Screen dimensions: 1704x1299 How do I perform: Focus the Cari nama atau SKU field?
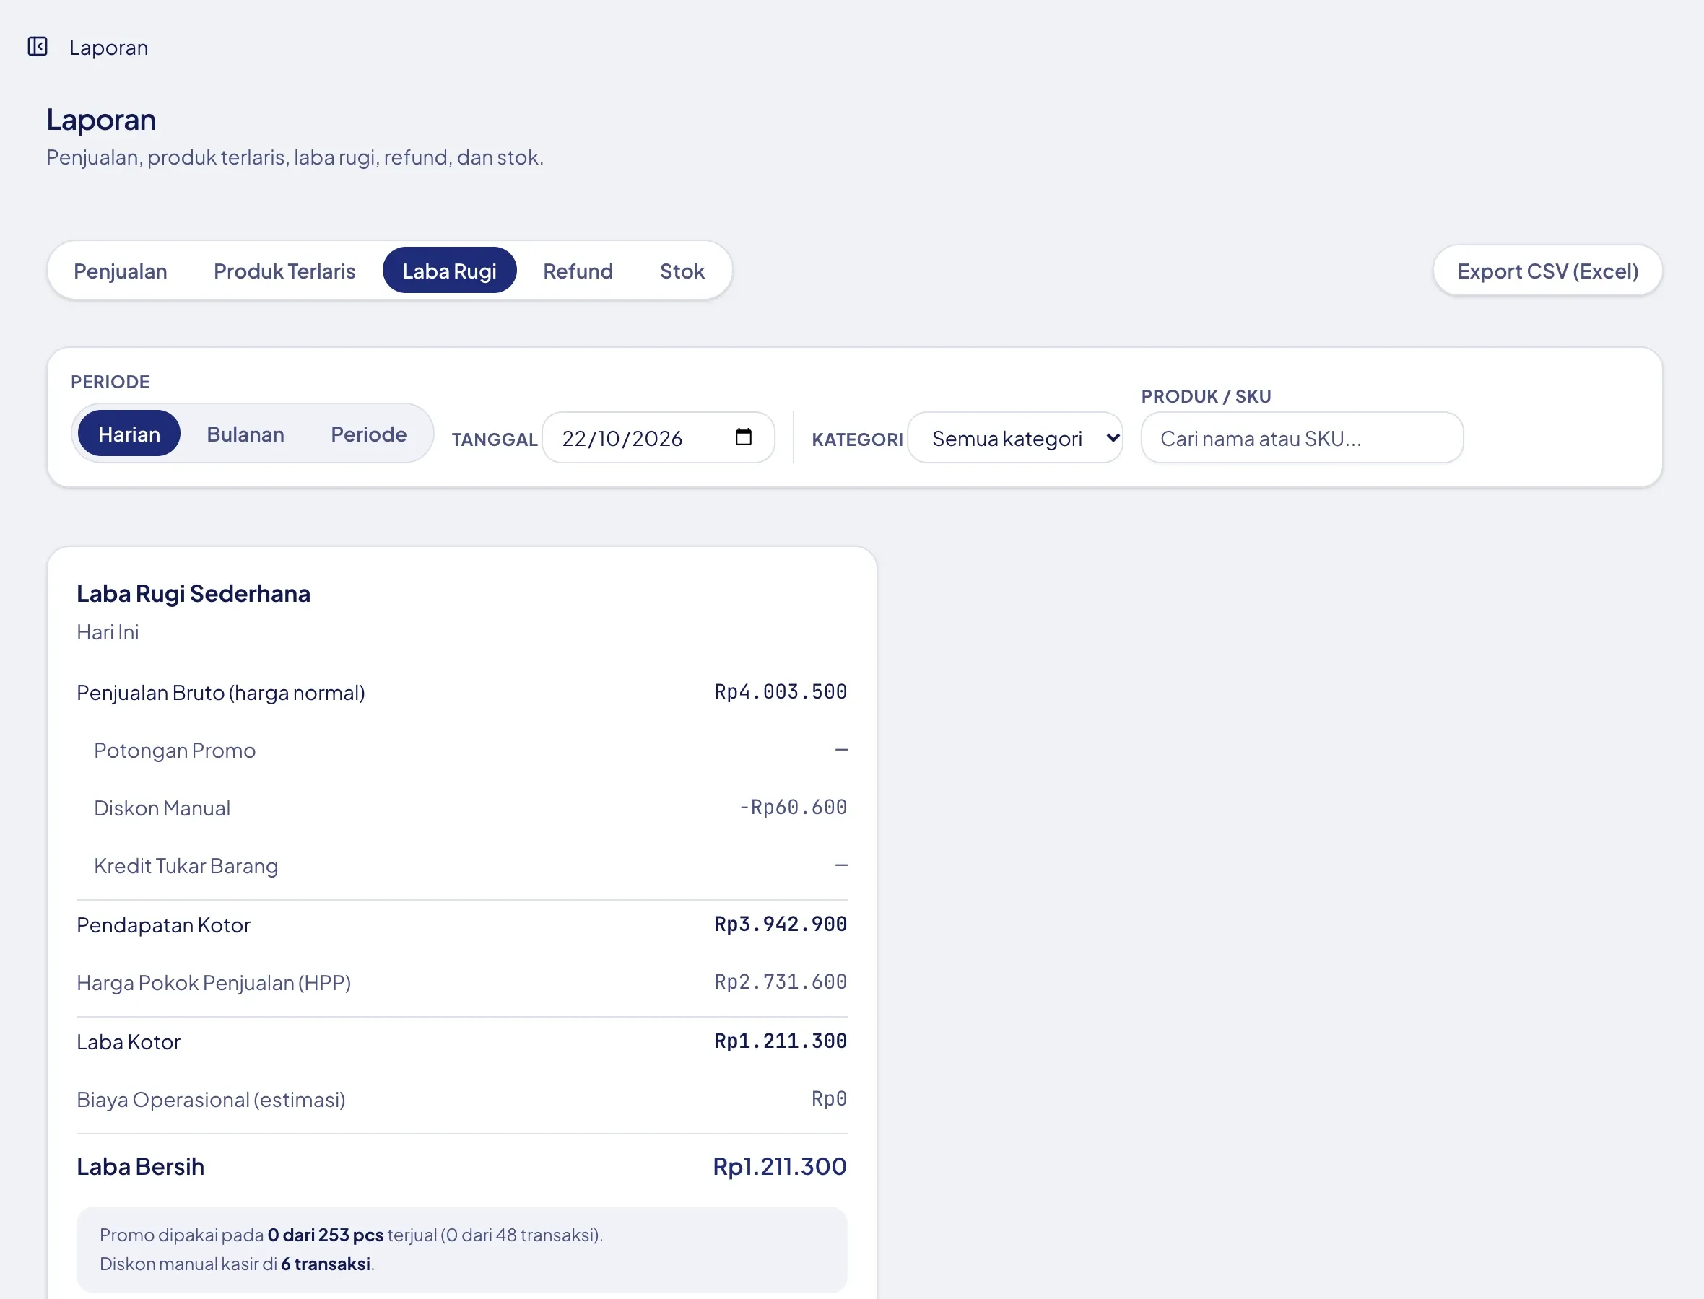(1302, 437)
